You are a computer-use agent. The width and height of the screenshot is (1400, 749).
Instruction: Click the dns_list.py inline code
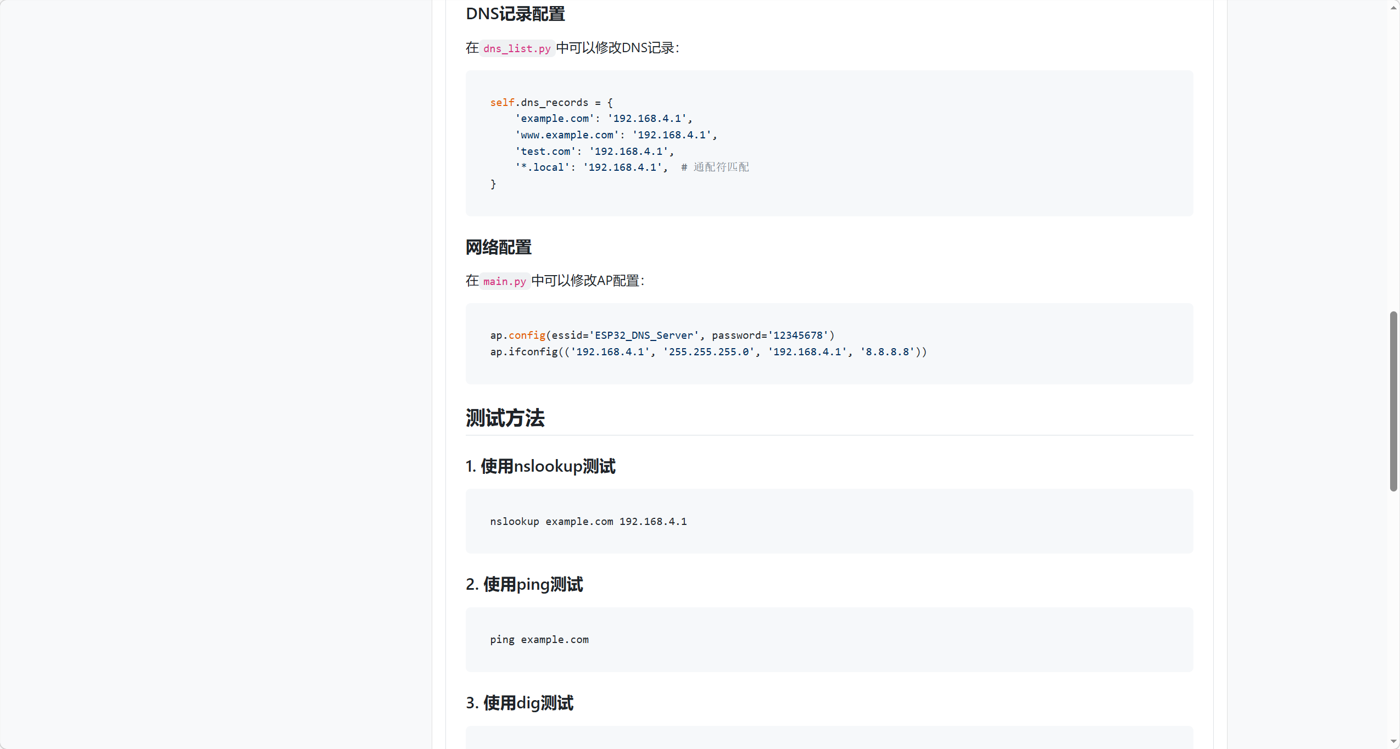pyautogui.click(x=516, y=48)
